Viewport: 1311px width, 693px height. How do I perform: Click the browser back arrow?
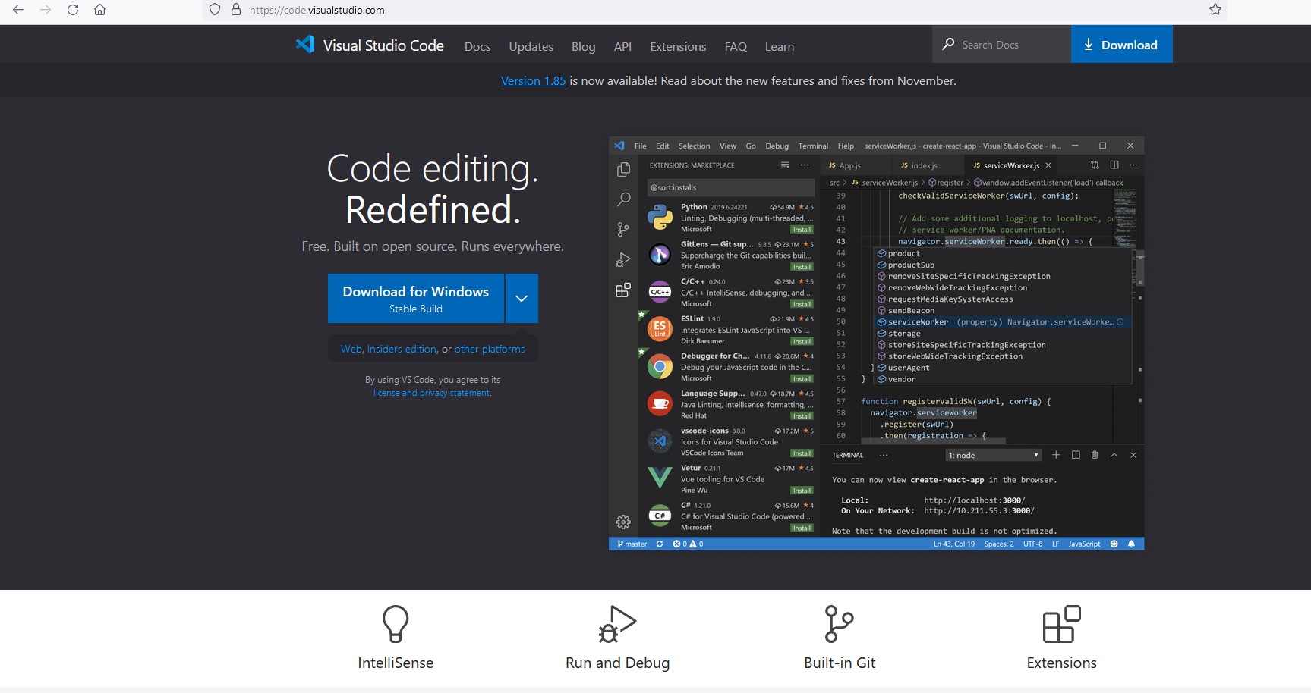[18, 10]
